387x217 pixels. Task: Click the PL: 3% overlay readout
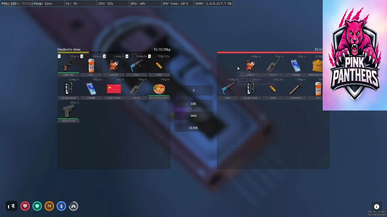pyautogui.click(x=72, y=4)
